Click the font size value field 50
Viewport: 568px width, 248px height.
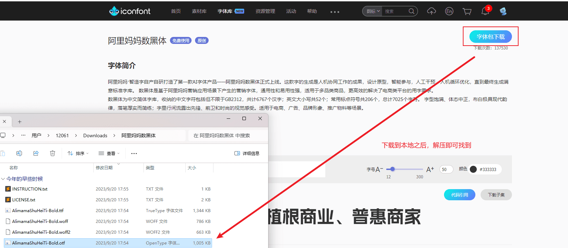coord(446,169)
